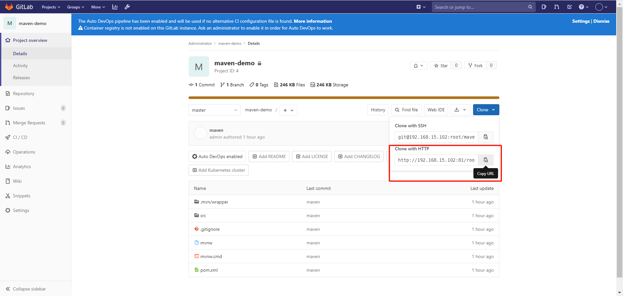Dismiss the Auto DevOps banner
The image size is (623, 296).
(x=601, y=21)
